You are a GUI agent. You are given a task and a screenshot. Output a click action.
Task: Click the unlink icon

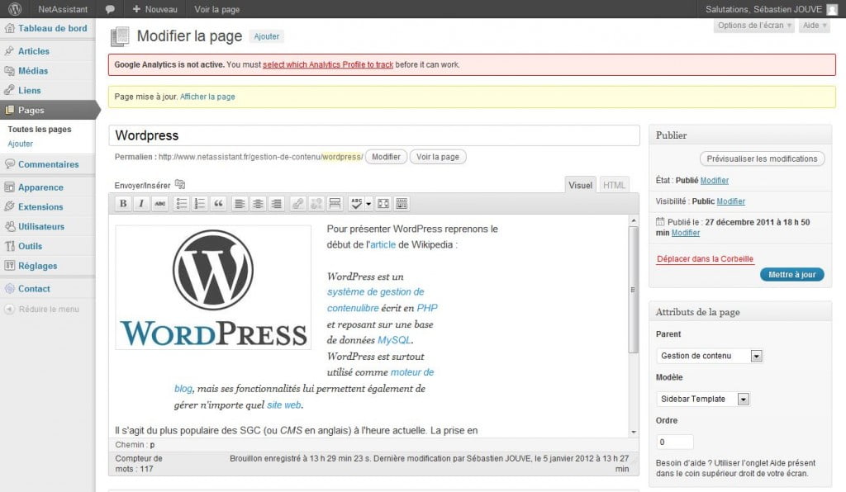tap(316, 204)
